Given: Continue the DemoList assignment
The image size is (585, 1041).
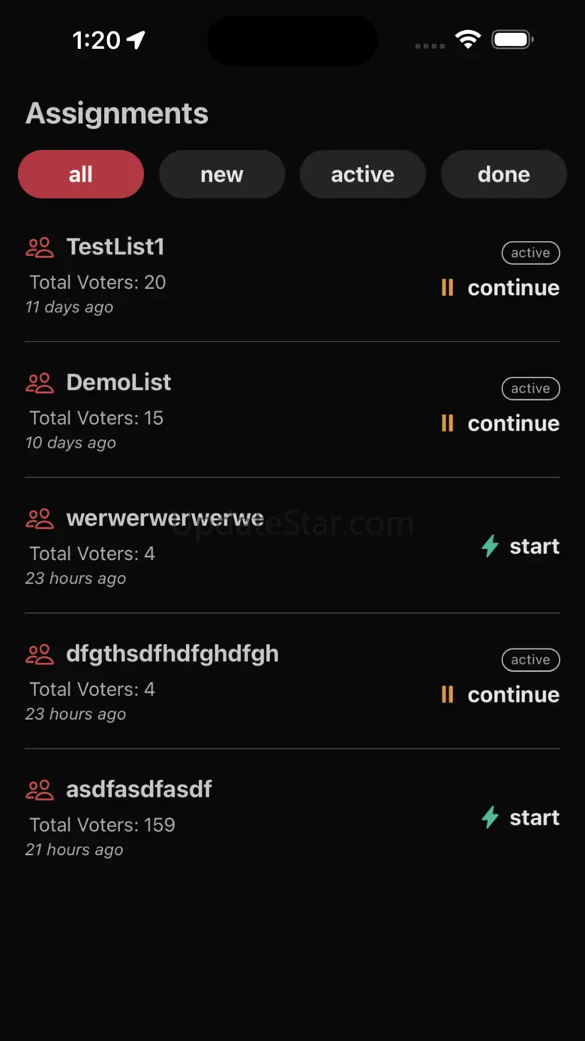Looking at the screenshot, I should (513, 423).
